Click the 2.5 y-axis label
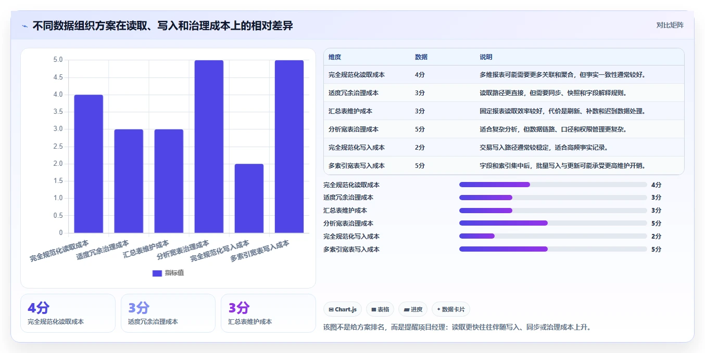The width and height of the screenshot is (705, 353). point(58,146)
